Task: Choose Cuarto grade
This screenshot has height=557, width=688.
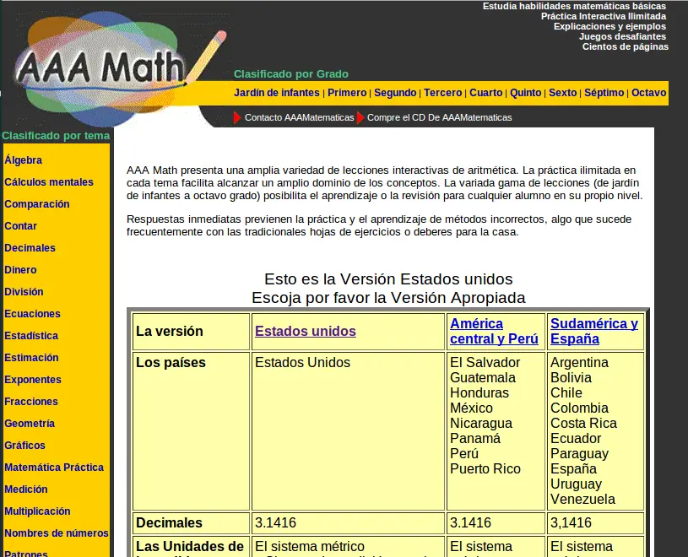Action: [485, 93]
